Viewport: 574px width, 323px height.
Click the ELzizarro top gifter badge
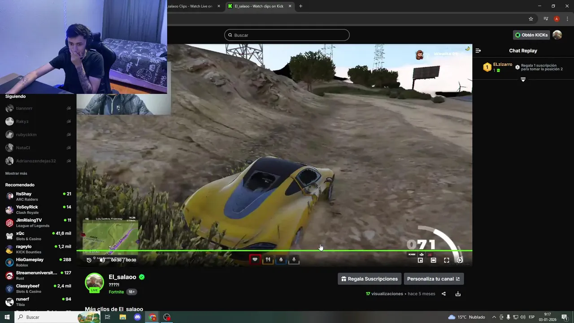pos(487,67)
